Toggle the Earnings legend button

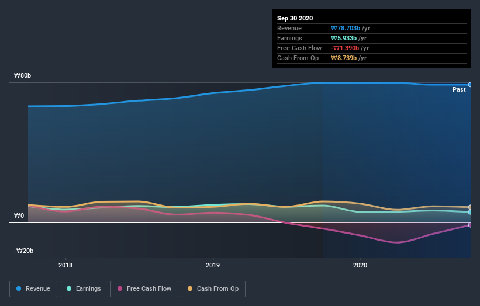tap(84, 289)
